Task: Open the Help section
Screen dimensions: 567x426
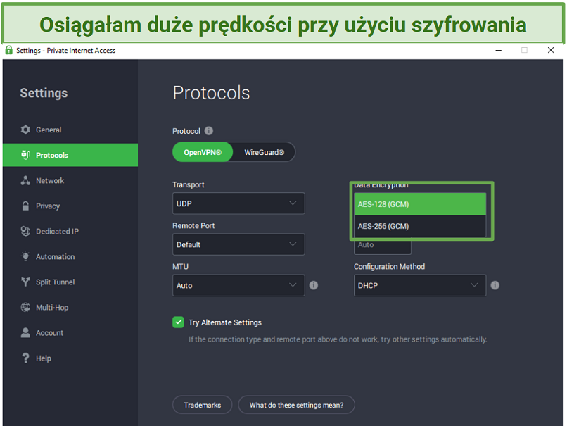Action: 70,358
